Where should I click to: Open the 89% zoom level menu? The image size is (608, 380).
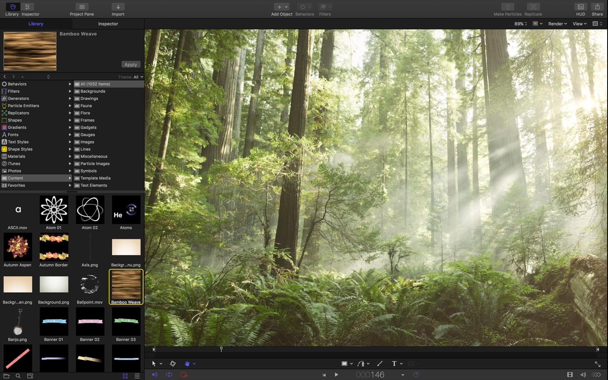coord(521,24)
